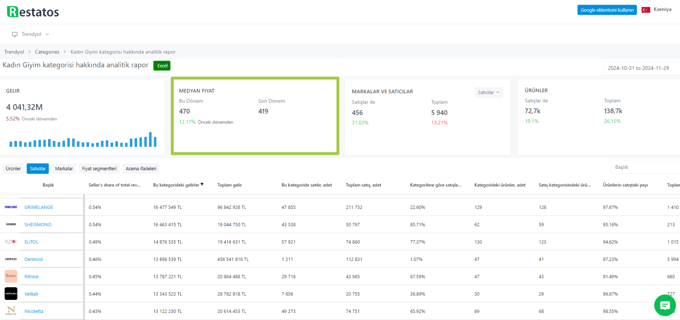Select the Satıcılar tab
Viewport: 680px width, 320px height.
pyautogui.click(x=38, y=169)
